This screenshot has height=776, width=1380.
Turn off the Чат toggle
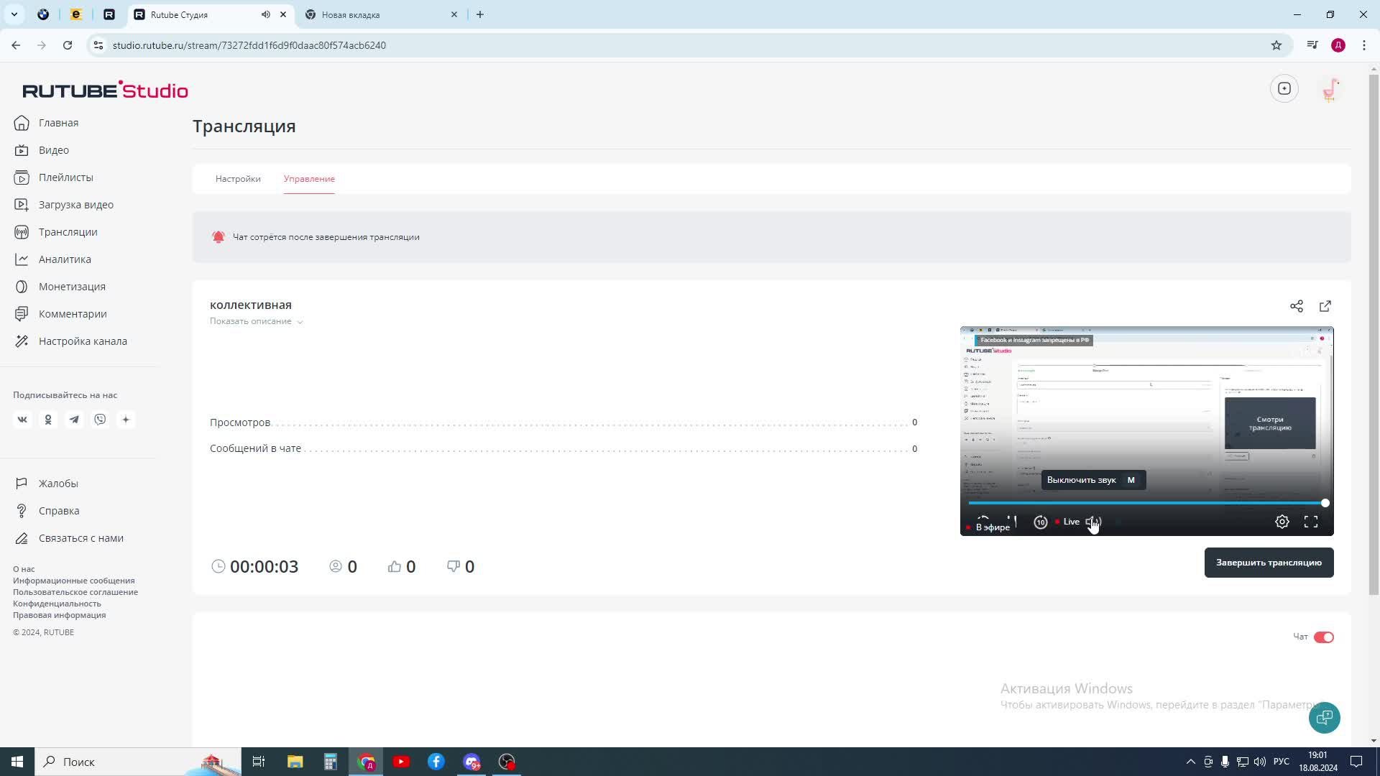click(1323, 637)
